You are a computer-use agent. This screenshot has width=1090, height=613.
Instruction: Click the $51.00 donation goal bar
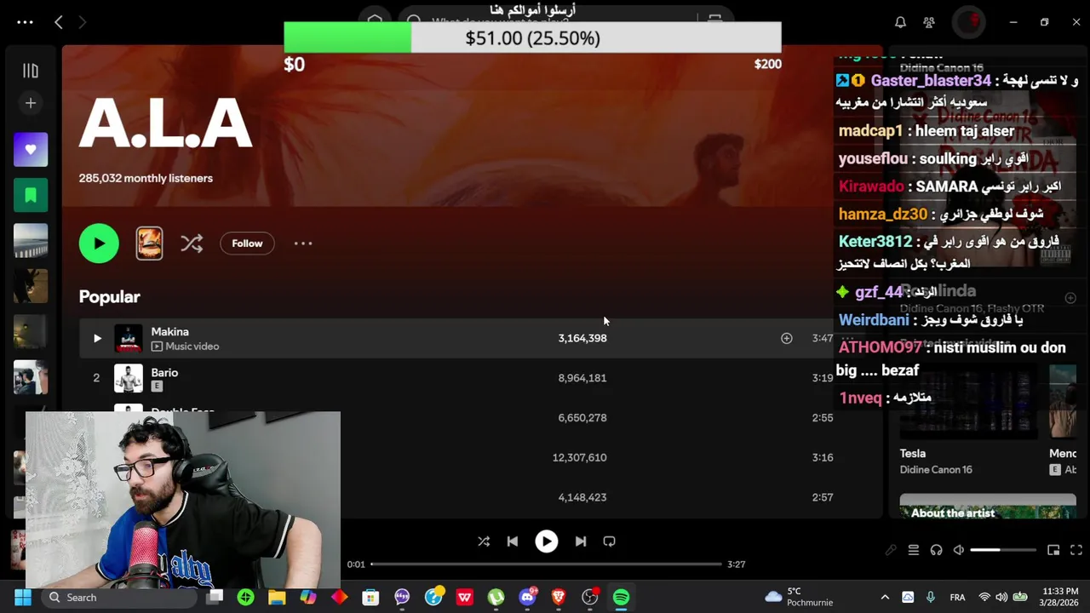click(532, 38)
